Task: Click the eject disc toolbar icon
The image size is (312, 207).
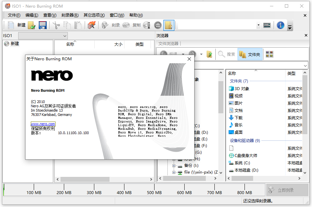Action: pos(157,25)
